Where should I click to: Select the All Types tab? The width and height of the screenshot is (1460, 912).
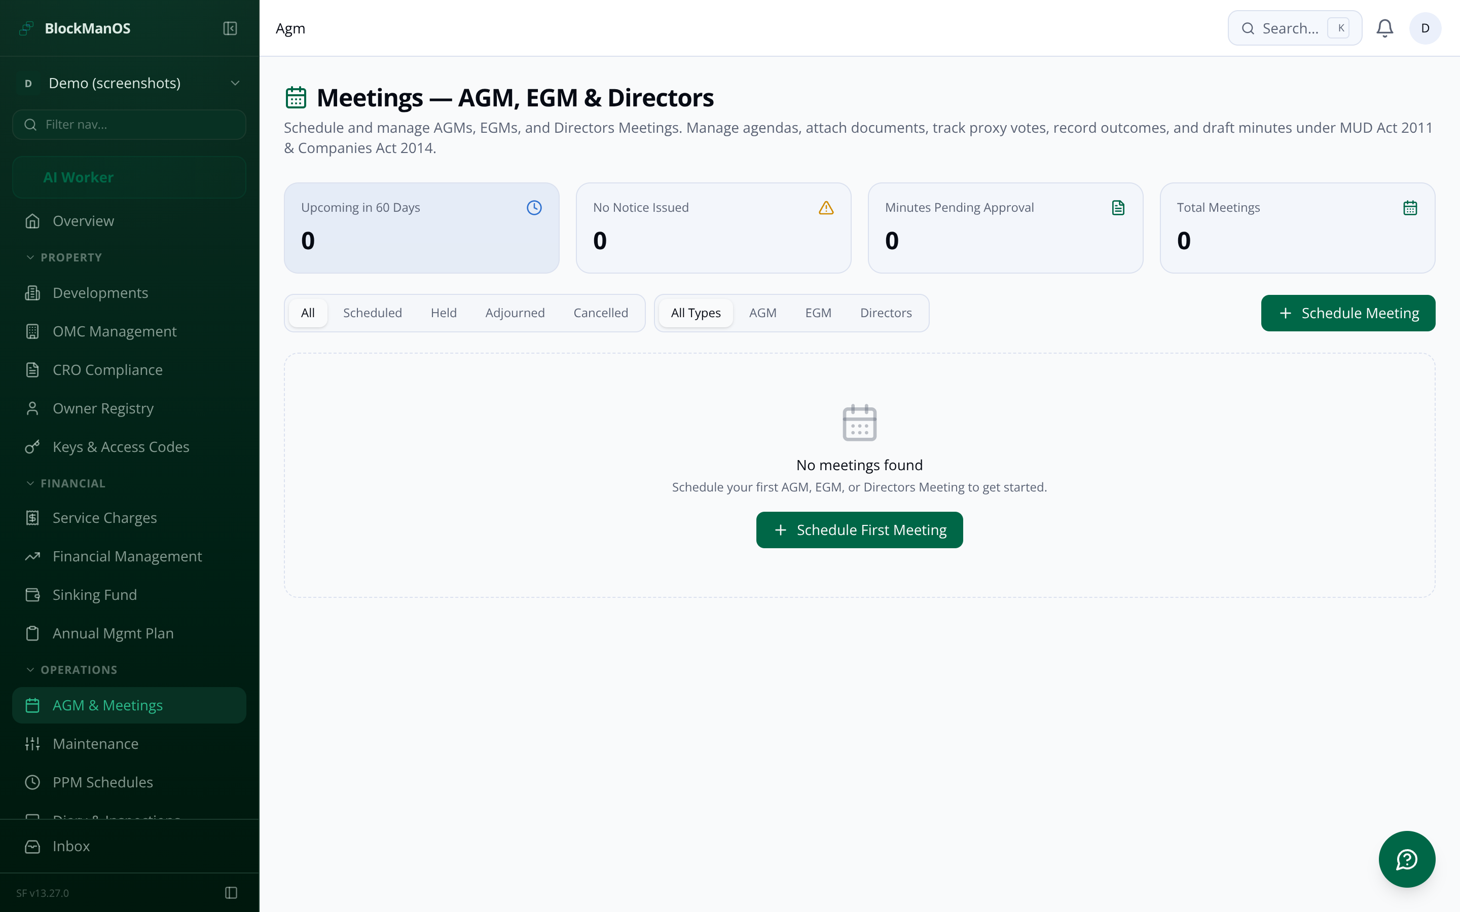[x=696, y=313]
